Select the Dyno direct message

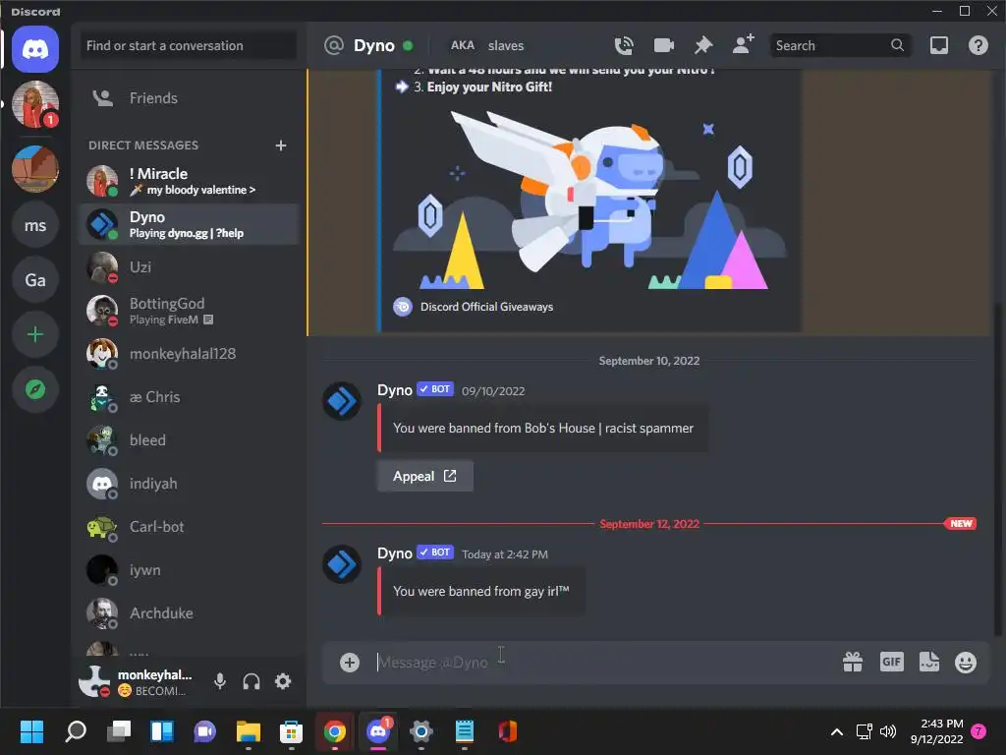click(190, 224)
